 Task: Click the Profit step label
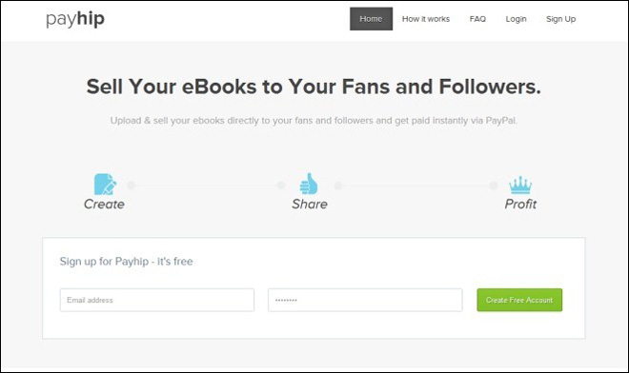click(x=520, y=204)
